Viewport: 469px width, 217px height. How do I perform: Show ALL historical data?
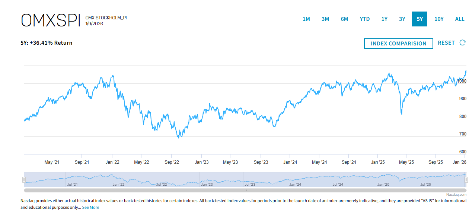(x=460, y=19)
